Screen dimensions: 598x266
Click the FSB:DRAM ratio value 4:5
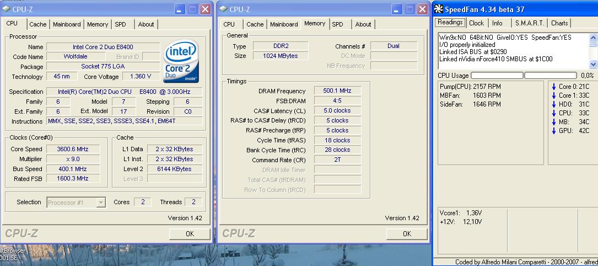pos(337,101)
